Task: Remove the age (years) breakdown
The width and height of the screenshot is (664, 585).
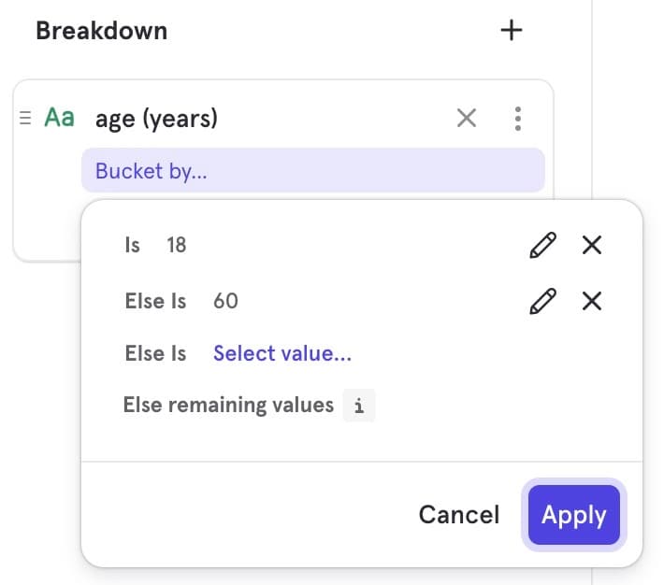Action: (466, 119)
